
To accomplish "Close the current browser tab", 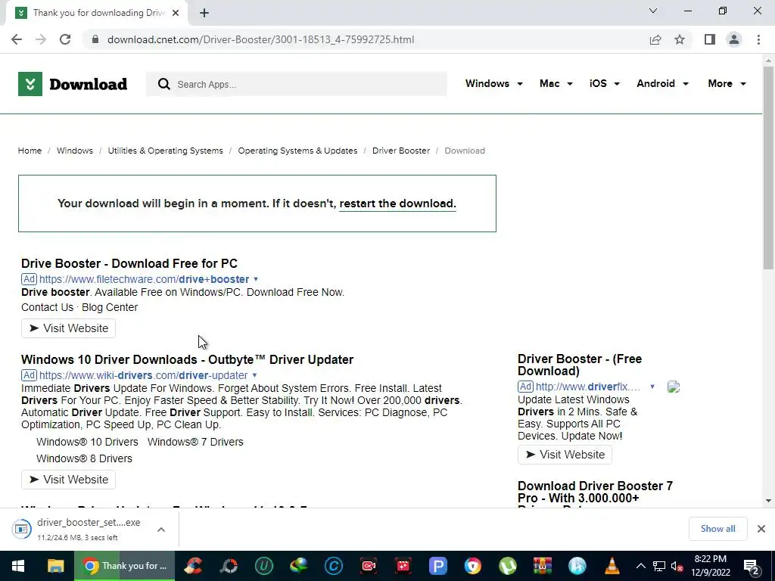I will click(x=176, y=13).
